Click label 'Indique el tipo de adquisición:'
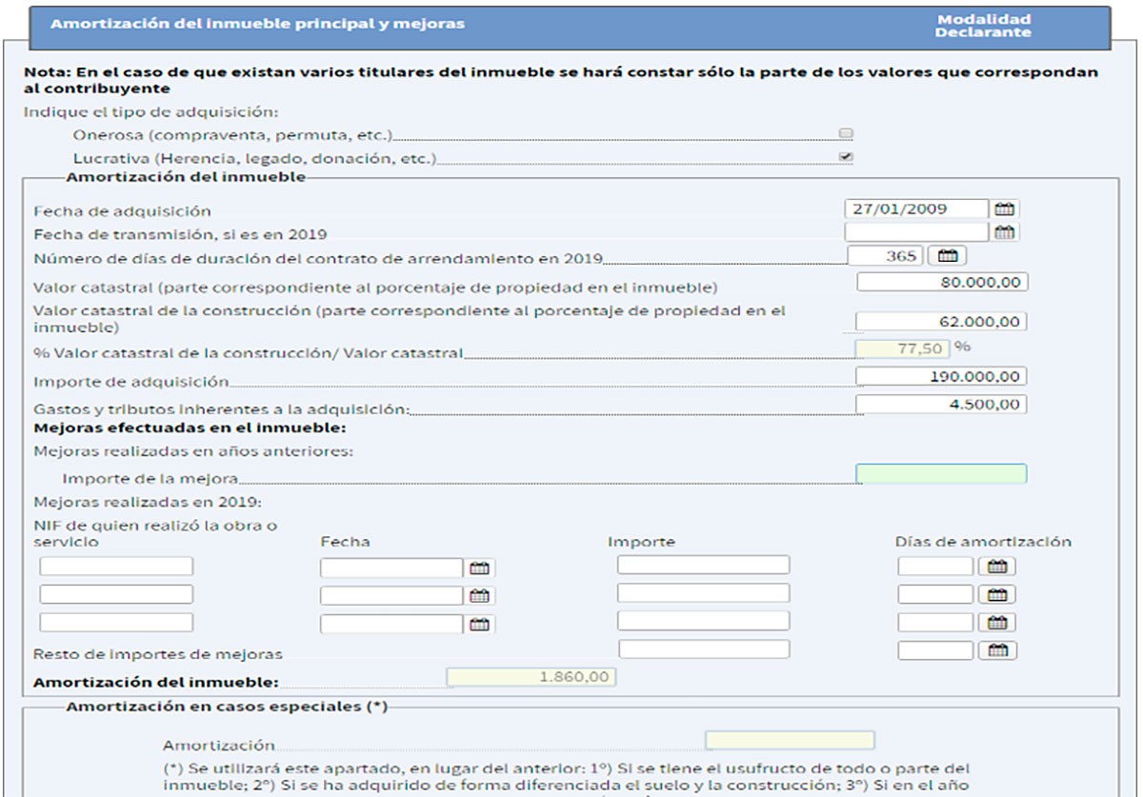 point(150,111)
